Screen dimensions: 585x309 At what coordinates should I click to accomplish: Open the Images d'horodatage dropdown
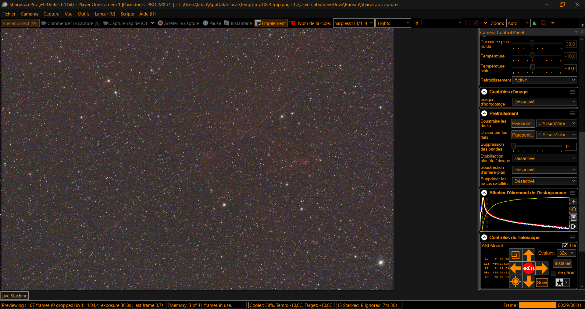click(544, 102)
